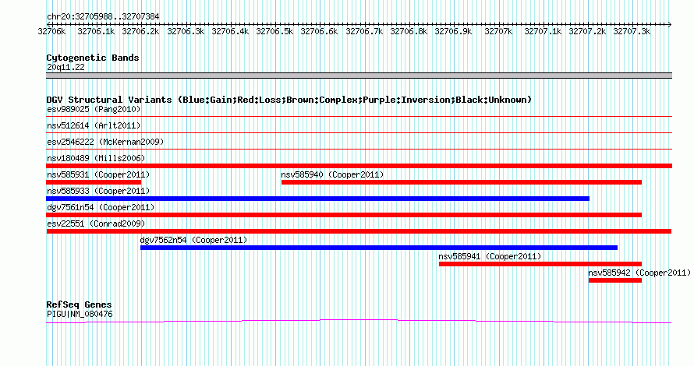Click the blue nsv585933 gain bar

(318, 199)
